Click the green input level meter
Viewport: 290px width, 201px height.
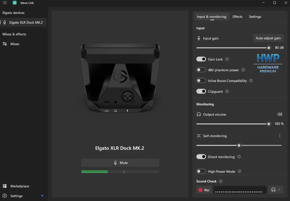point(120,172)
